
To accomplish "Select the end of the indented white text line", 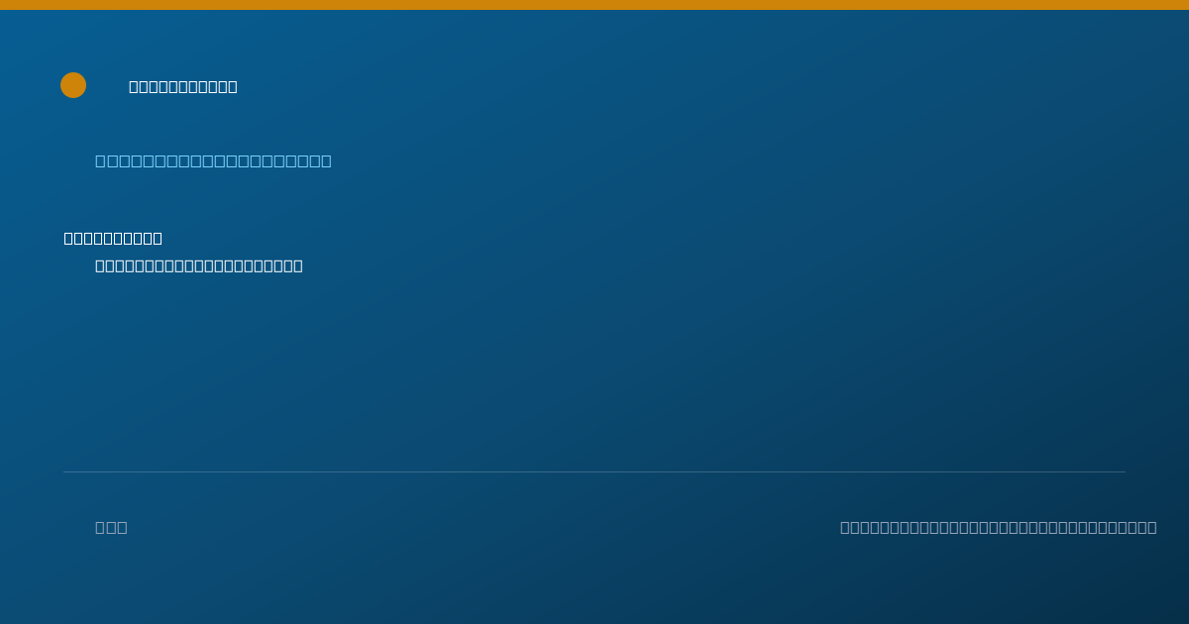I will coord(298,265).
